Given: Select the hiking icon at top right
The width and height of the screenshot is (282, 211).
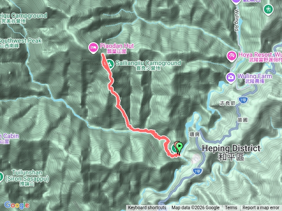Looking at the screenshot, I should pos(268,10).
